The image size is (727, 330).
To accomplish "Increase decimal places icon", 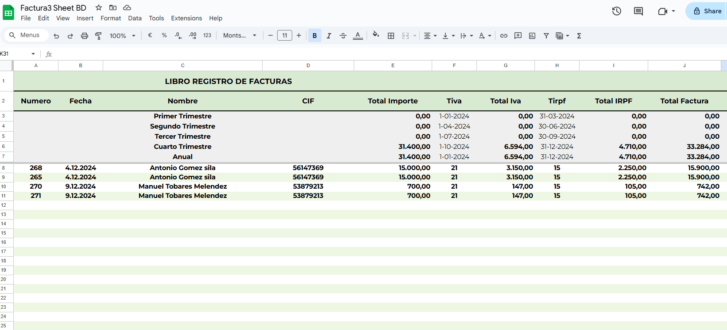I will [193, 35].
